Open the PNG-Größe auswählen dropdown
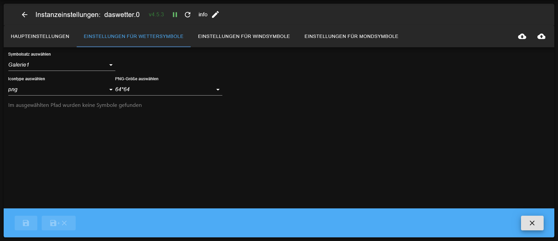 tap(169, 90)
